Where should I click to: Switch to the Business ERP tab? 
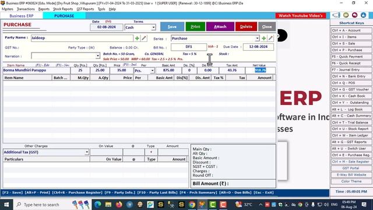(x=22, y=16)
